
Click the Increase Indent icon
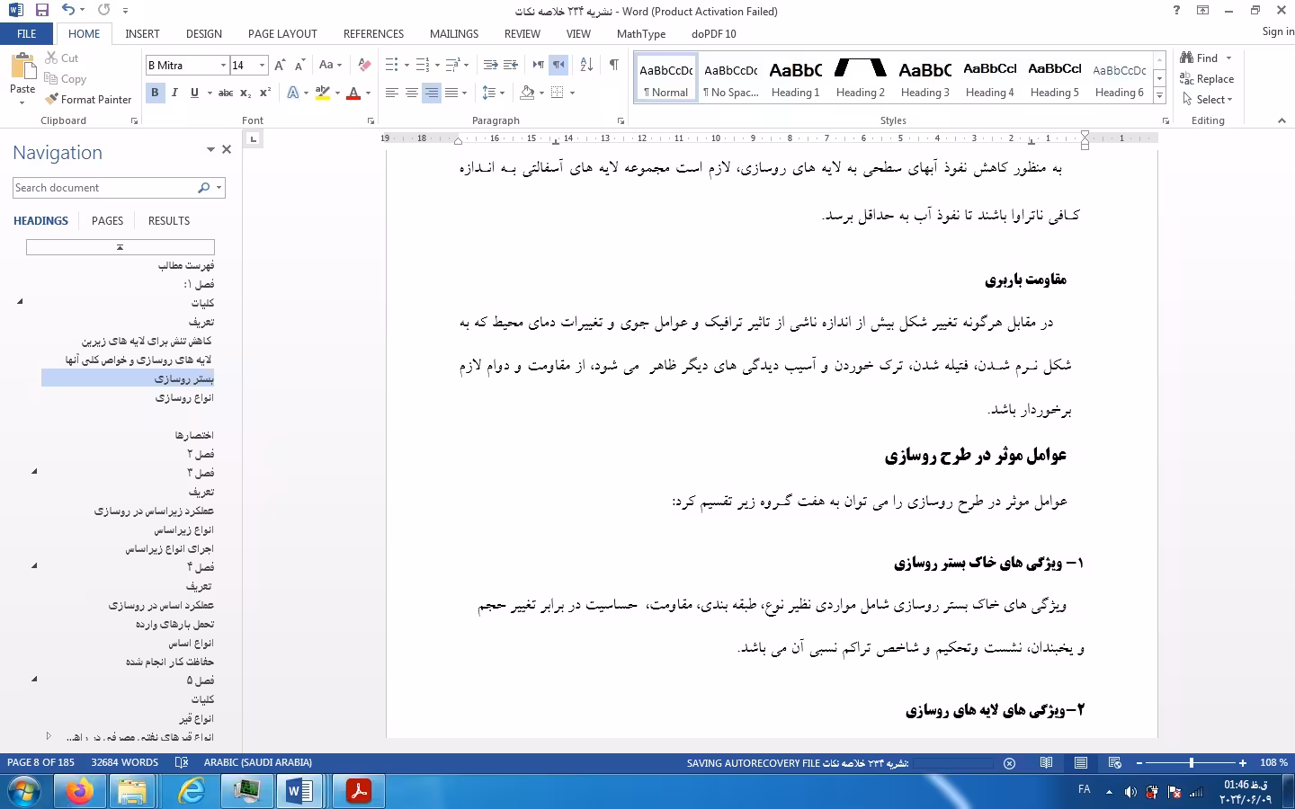tap(510, 65)
